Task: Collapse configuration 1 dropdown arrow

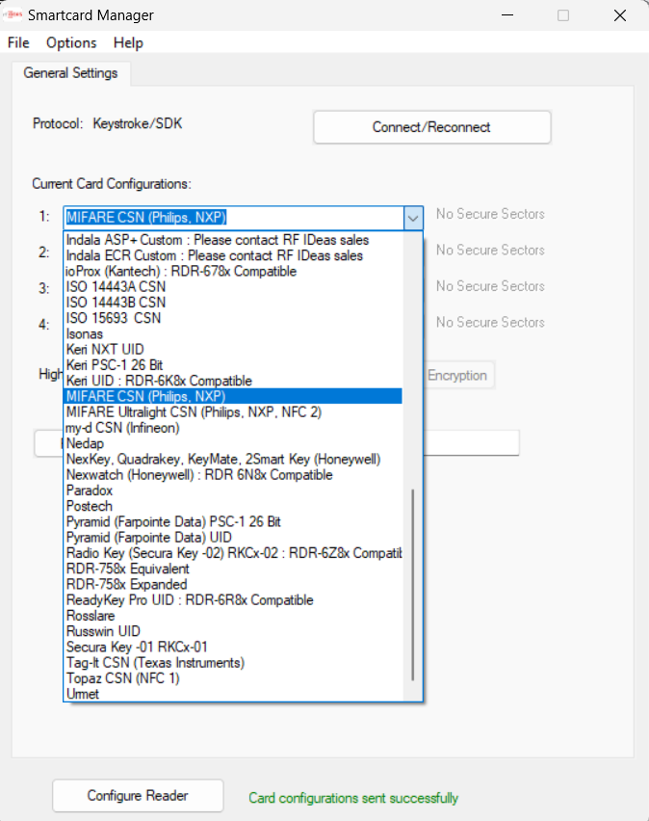Action: [413, 218]
